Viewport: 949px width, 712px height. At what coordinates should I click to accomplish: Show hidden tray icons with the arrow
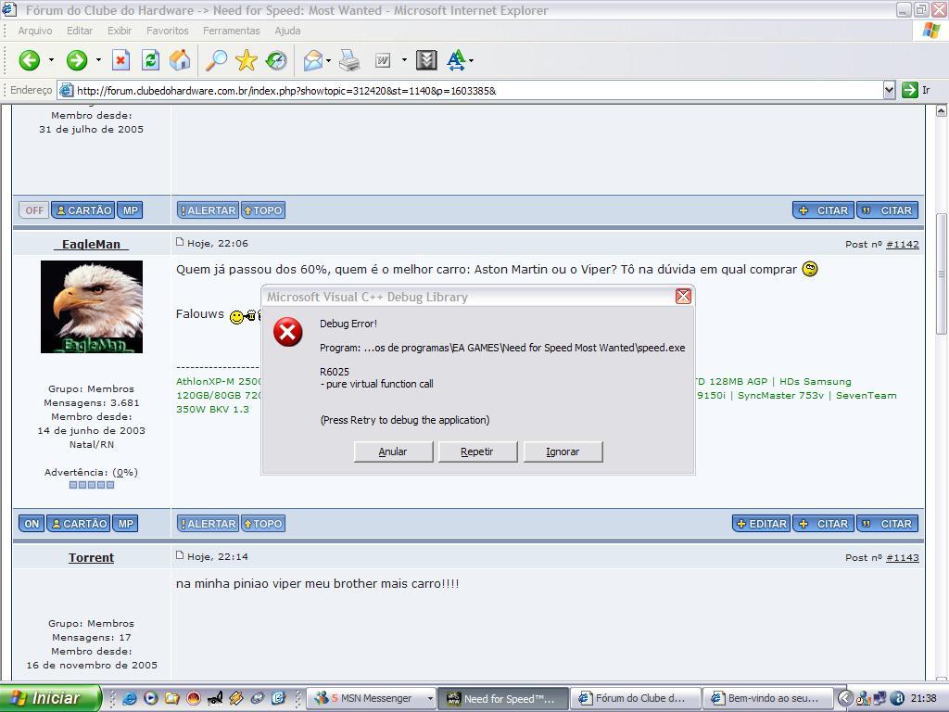845,698
